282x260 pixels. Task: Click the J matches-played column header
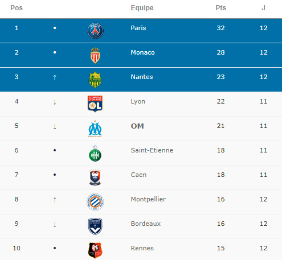coord(263,8)
